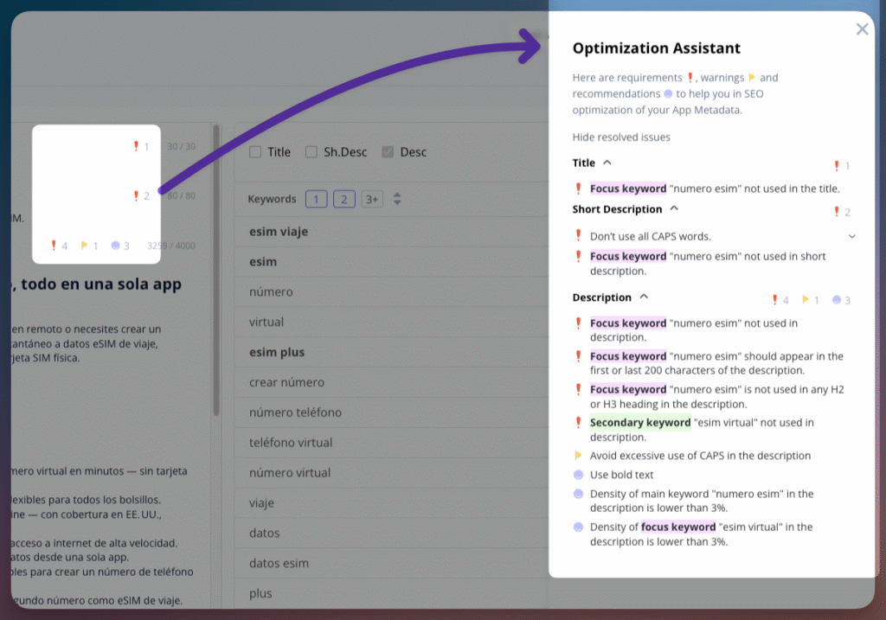886x620 pixels.
Task: Tick the Sh.Desc checkbox
Action: (311, 152)
